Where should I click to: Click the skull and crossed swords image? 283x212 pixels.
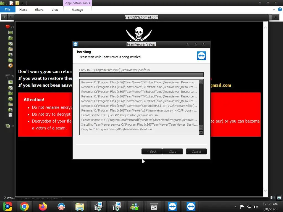[x=139, y=34]
